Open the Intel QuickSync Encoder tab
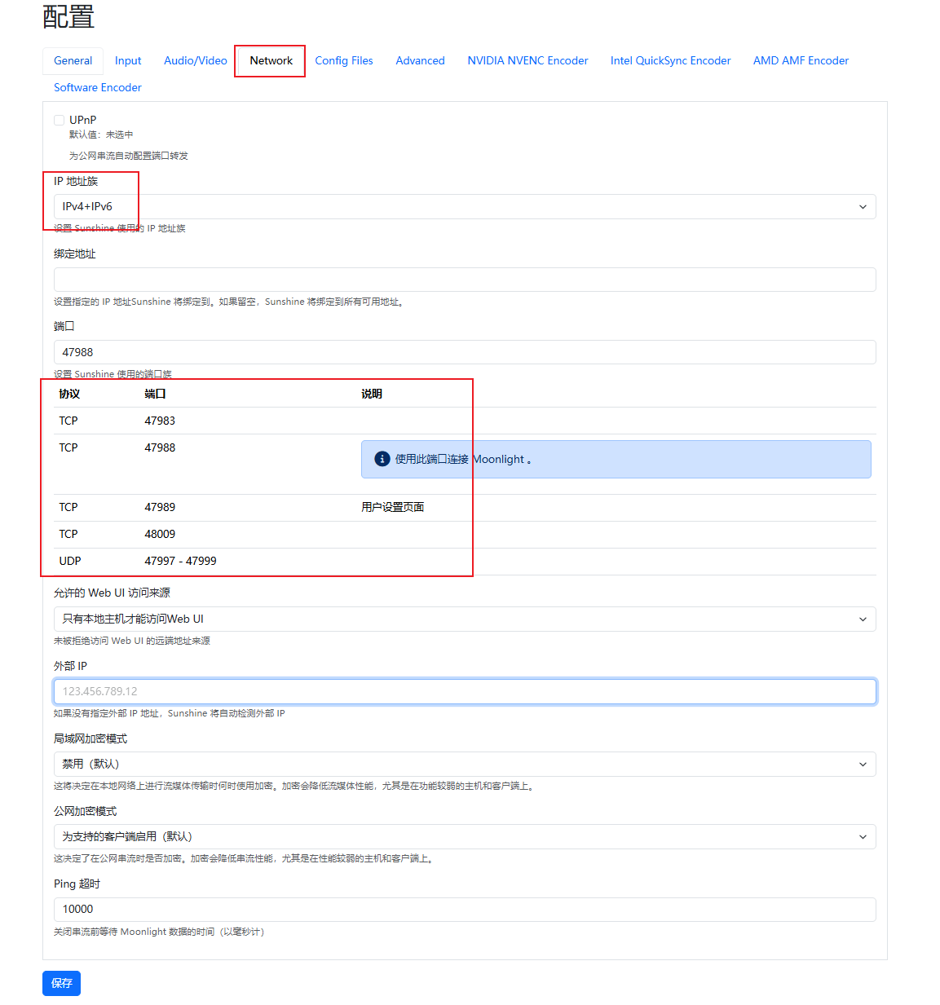This screenshot has width=940, height=1005. (x=670, y=61)
